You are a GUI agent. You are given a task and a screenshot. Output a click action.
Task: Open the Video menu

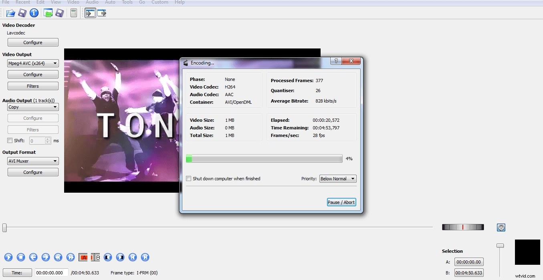click(x=73, y=2)
